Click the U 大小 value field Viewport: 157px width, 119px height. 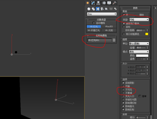tap(141, 67)
